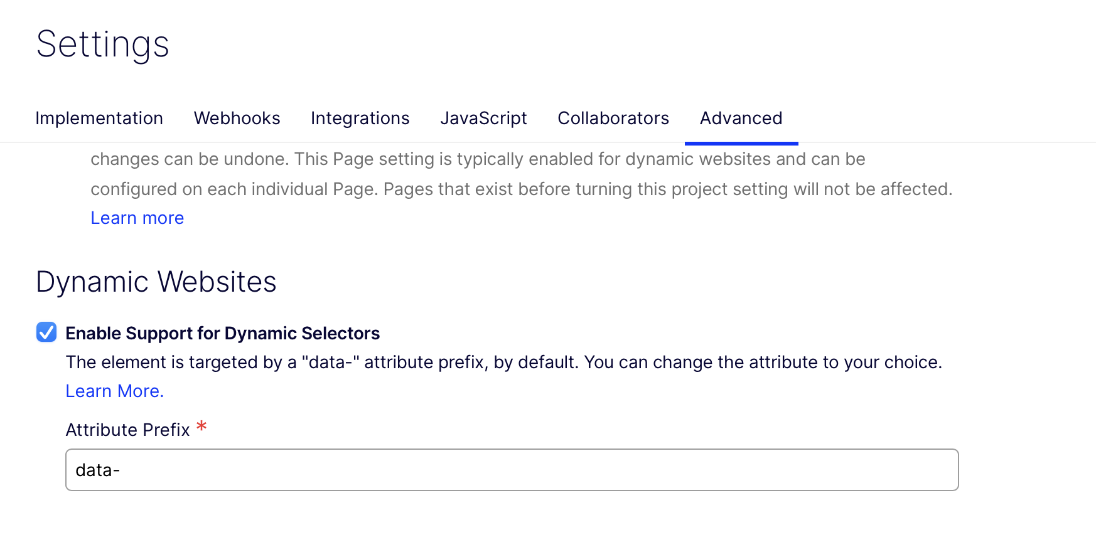The image size is (1096, 552).
Task: Click the Dynamic Websites section heading
Action: tap(156, 282)
